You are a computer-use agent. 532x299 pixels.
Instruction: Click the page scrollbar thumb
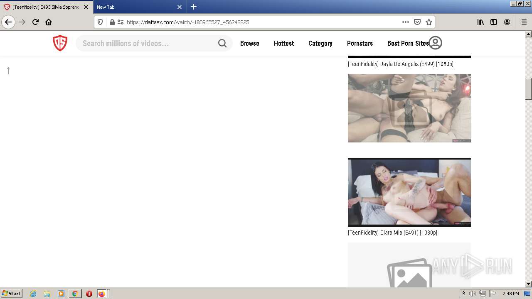(529, 89)
